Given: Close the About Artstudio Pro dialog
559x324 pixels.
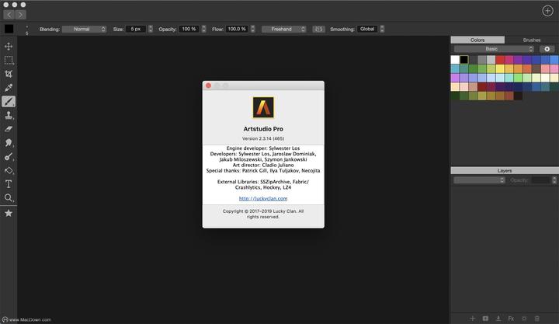Looking at the screenshot, I should point(209,85).
